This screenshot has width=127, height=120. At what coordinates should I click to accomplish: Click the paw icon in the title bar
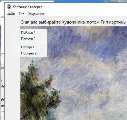coord(9,7)
